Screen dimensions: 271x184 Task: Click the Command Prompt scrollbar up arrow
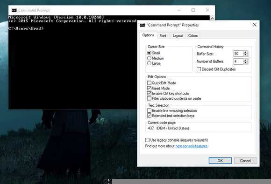point(212,18)
